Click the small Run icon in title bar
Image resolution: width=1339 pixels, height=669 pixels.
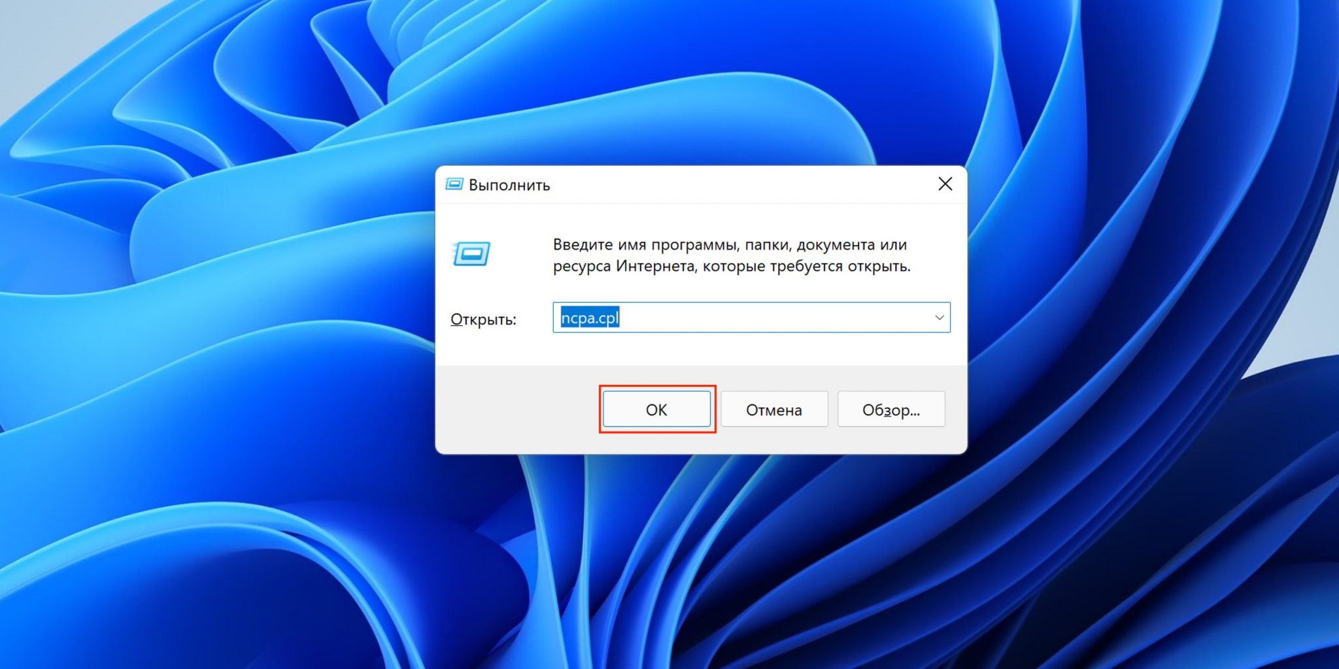point(454,184)
